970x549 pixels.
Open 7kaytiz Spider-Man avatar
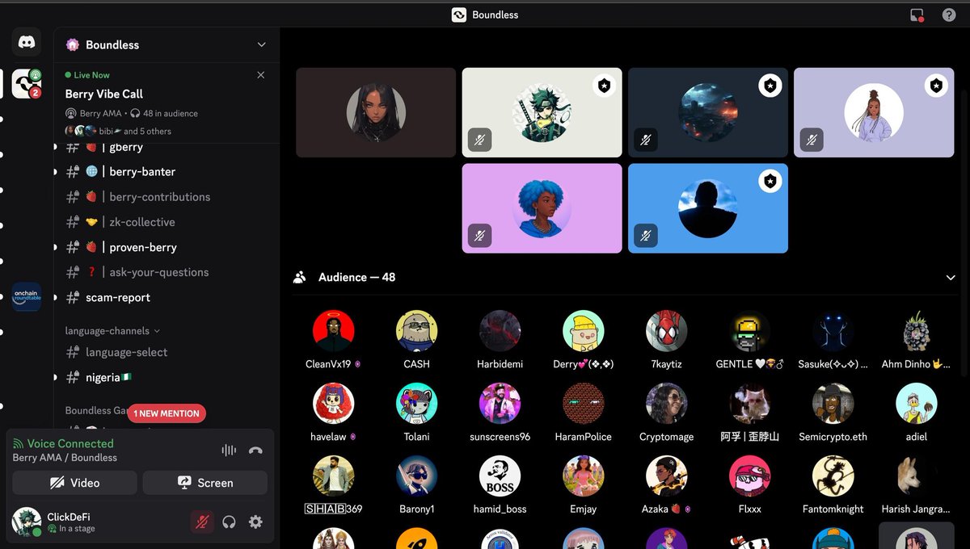click(667, 330)
